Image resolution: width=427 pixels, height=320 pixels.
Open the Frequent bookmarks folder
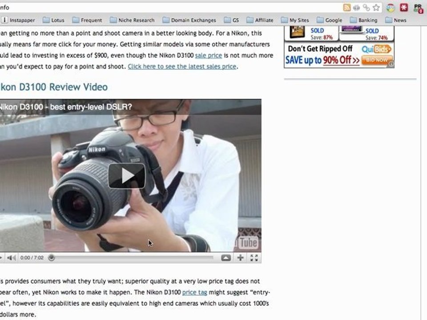click(87, 20)
